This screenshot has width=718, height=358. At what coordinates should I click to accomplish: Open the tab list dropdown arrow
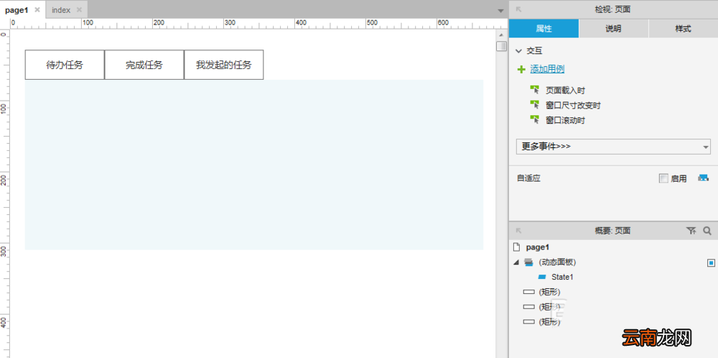(x=500, y=11)
